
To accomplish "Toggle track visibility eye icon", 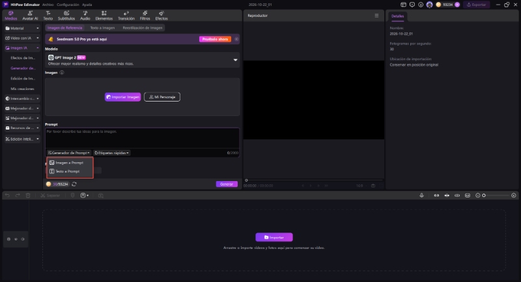I will [16, 239].
